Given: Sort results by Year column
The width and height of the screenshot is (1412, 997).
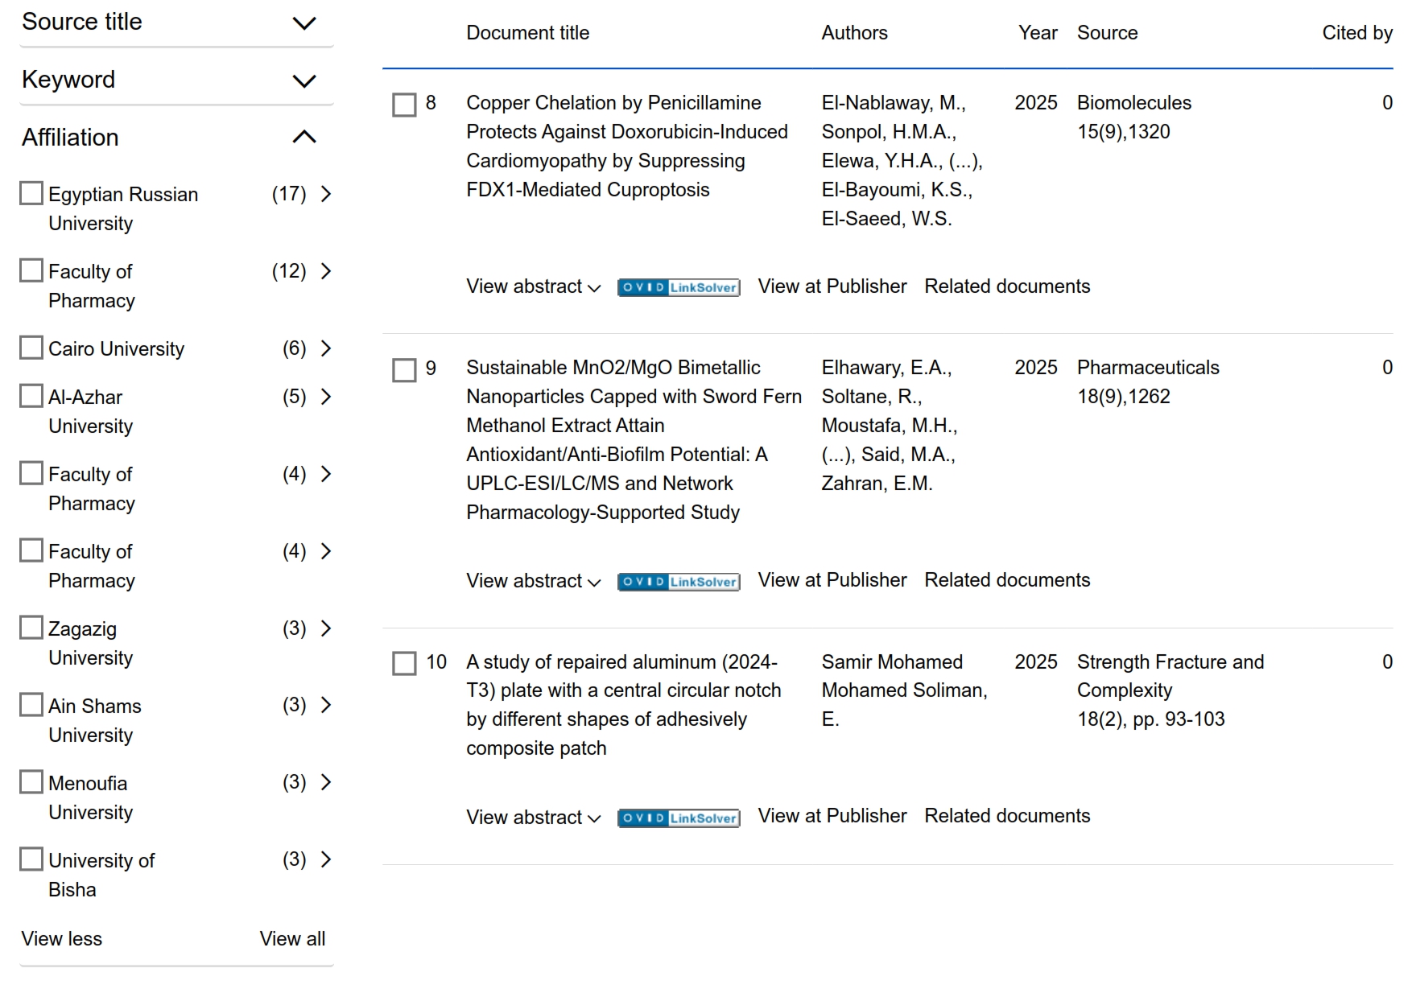Looking at the screenshot, I should pos(1037,33).
